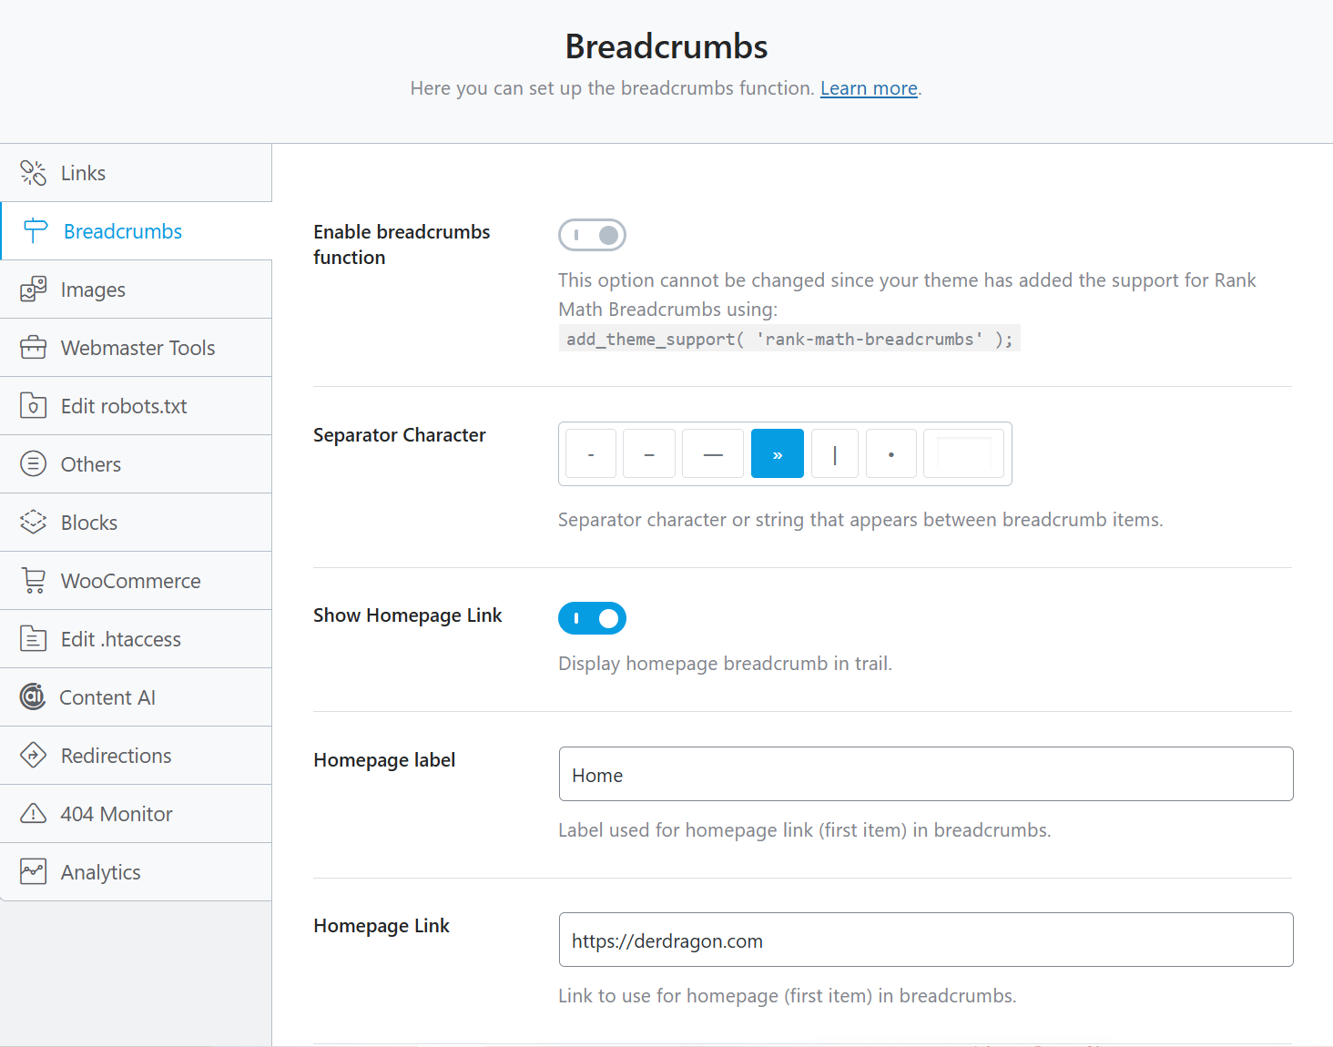1333x1047 pixels.
Task: Click the Homepage label text field
Action: click(925, 775)
